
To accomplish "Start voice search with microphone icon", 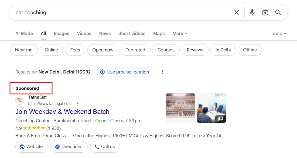I will tap(252, 12).
